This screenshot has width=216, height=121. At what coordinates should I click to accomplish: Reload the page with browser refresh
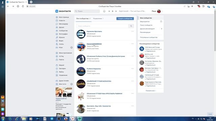coord(23,6)
